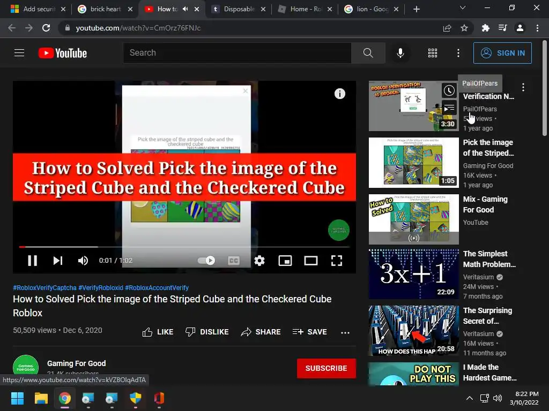Reload the page
The image size is (549, 411).
[x=46, y=28]
